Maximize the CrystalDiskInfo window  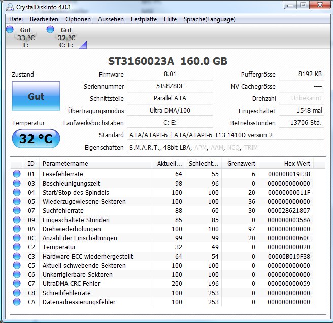303,5
